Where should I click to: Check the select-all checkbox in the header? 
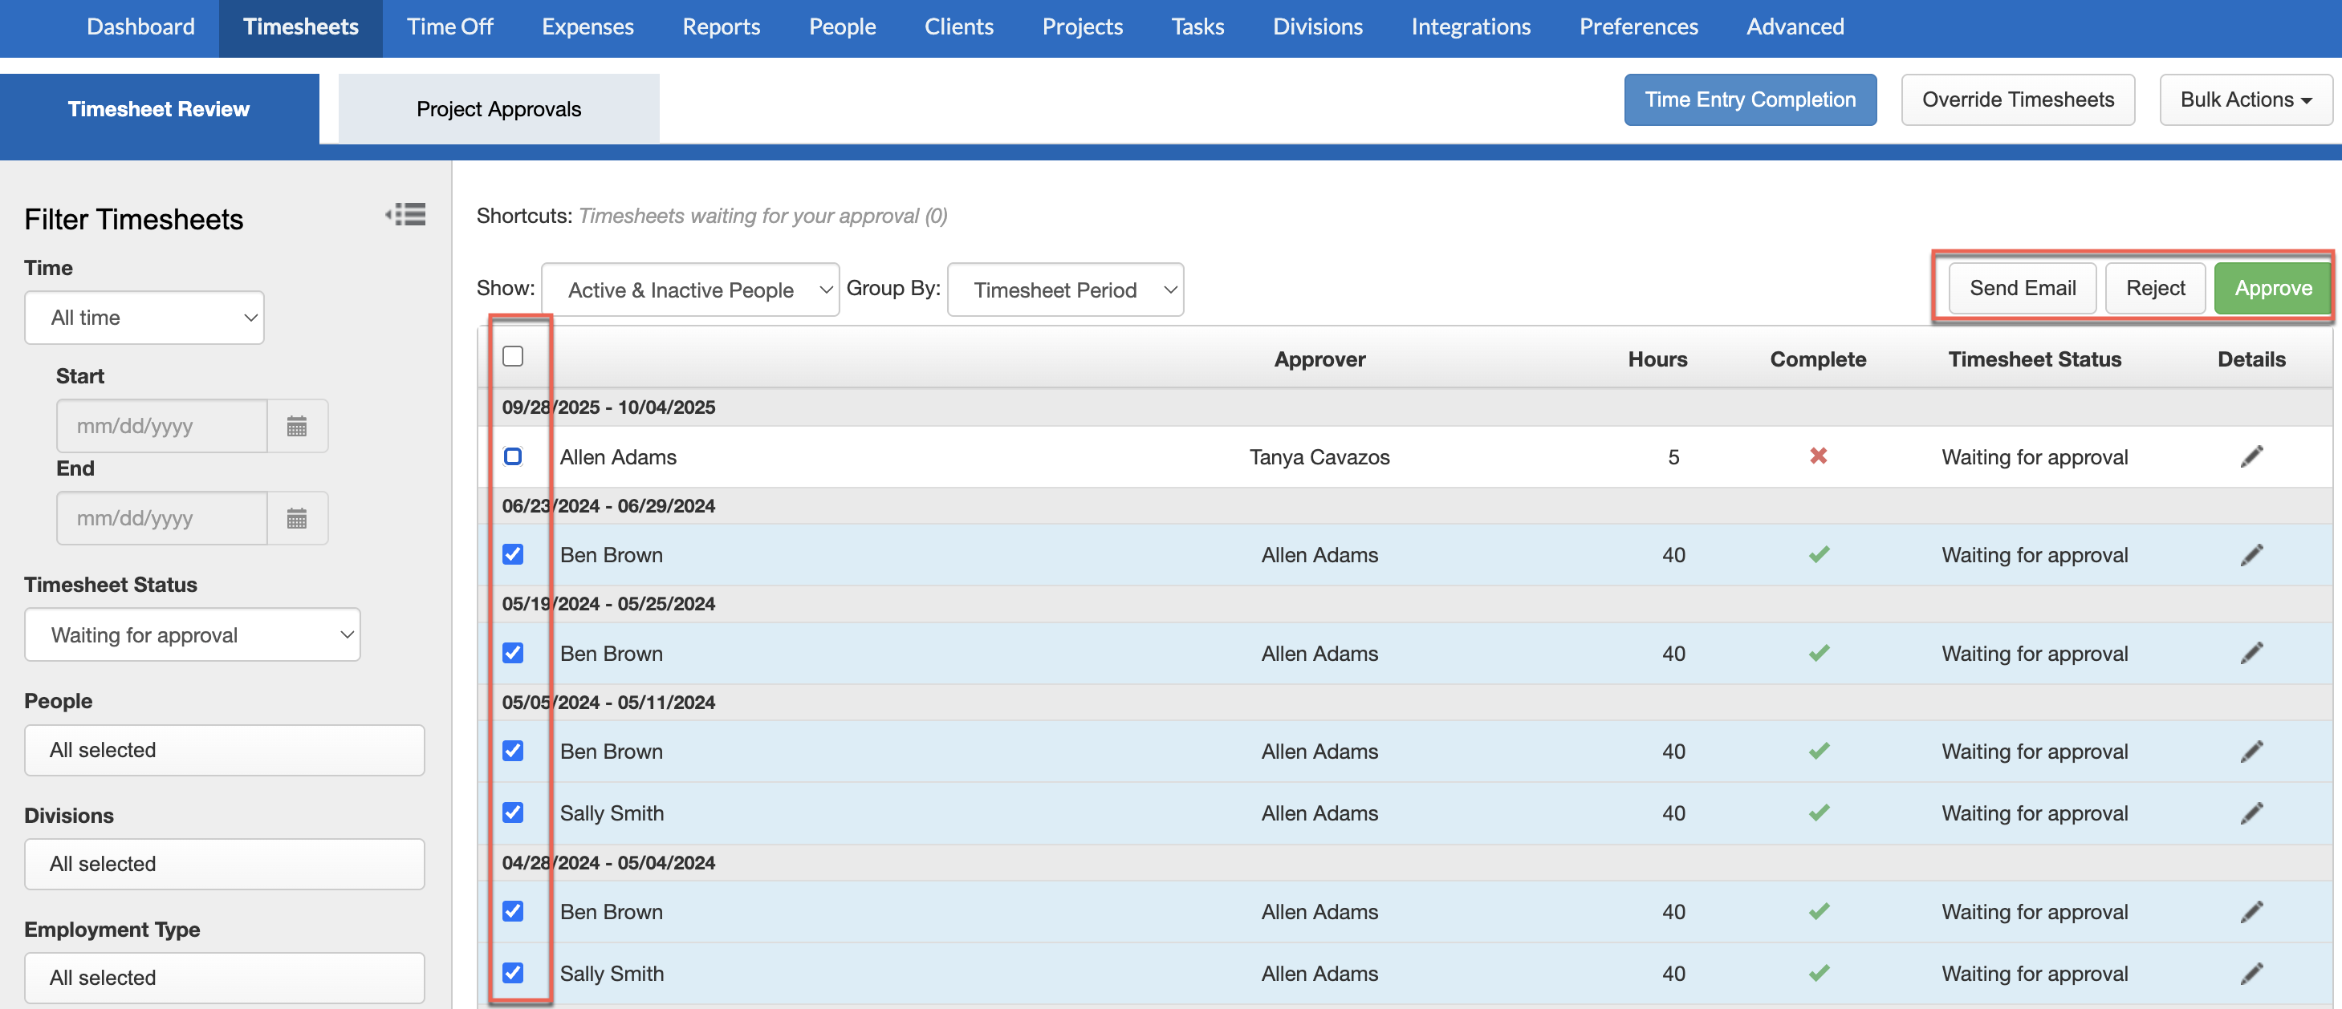pyautogui.click(x=514, y=357)
